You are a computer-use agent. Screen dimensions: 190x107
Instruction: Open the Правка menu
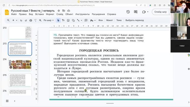[23, 14]
